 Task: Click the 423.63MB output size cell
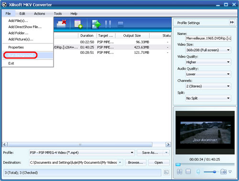click(141, 47)
